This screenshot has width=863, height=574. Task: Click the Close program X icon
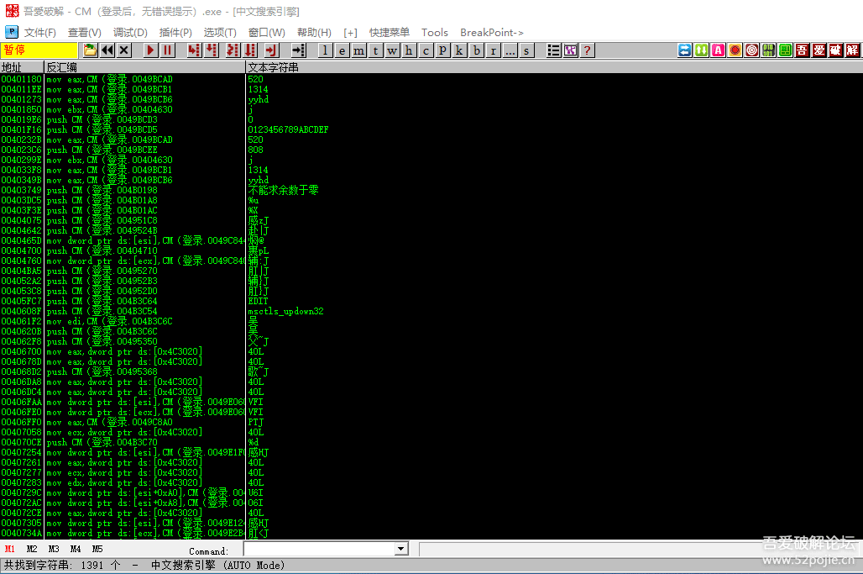pyautogui.click(x=124, y=50)
